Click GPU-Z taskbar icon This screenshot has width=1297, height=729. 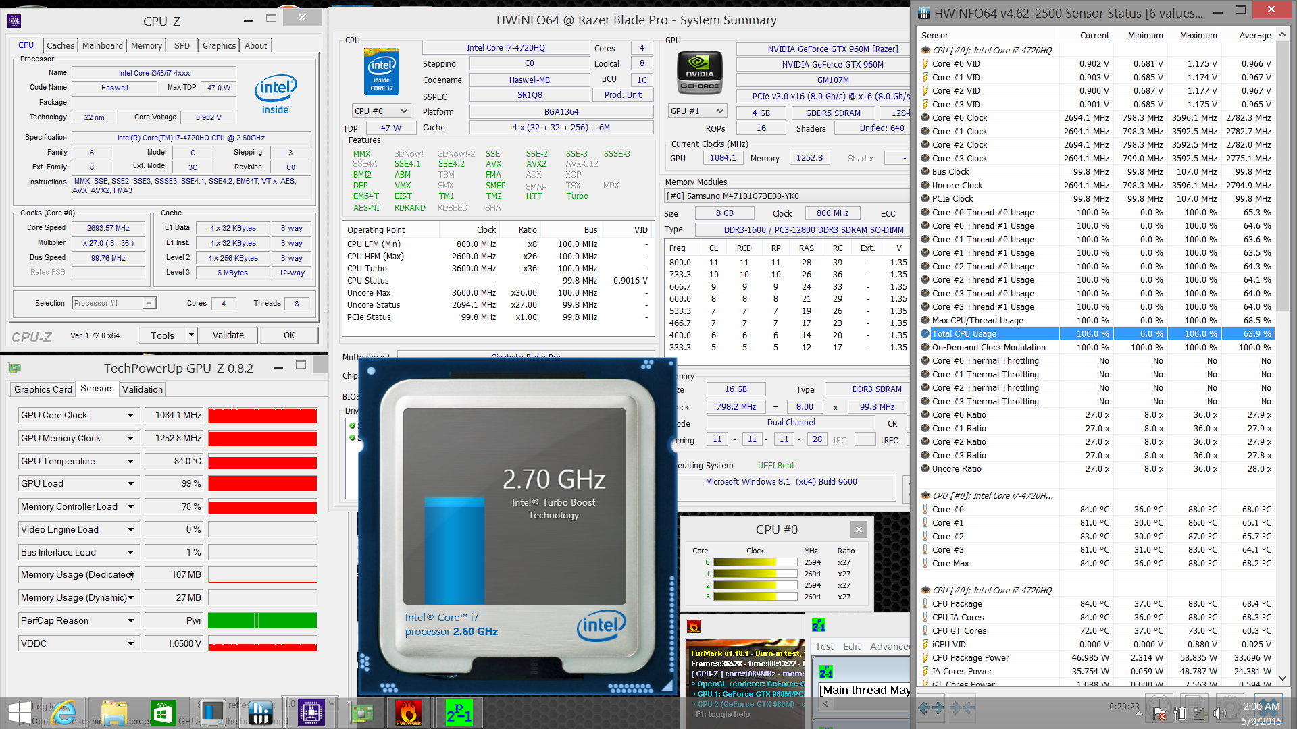(x=361, y=712)
